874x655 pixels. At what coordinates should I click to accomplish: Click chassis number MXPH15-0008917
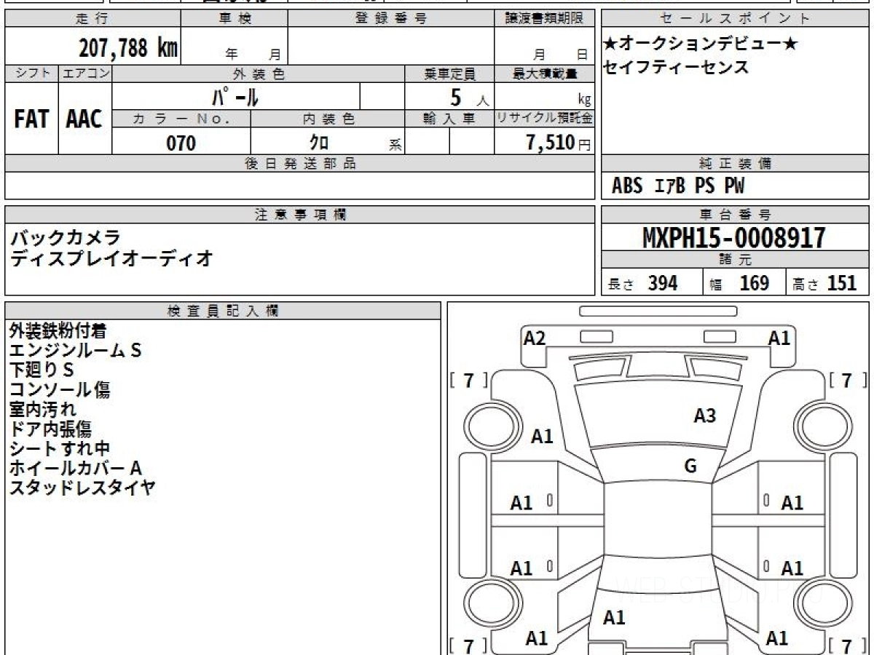click(x=735, y=238)
